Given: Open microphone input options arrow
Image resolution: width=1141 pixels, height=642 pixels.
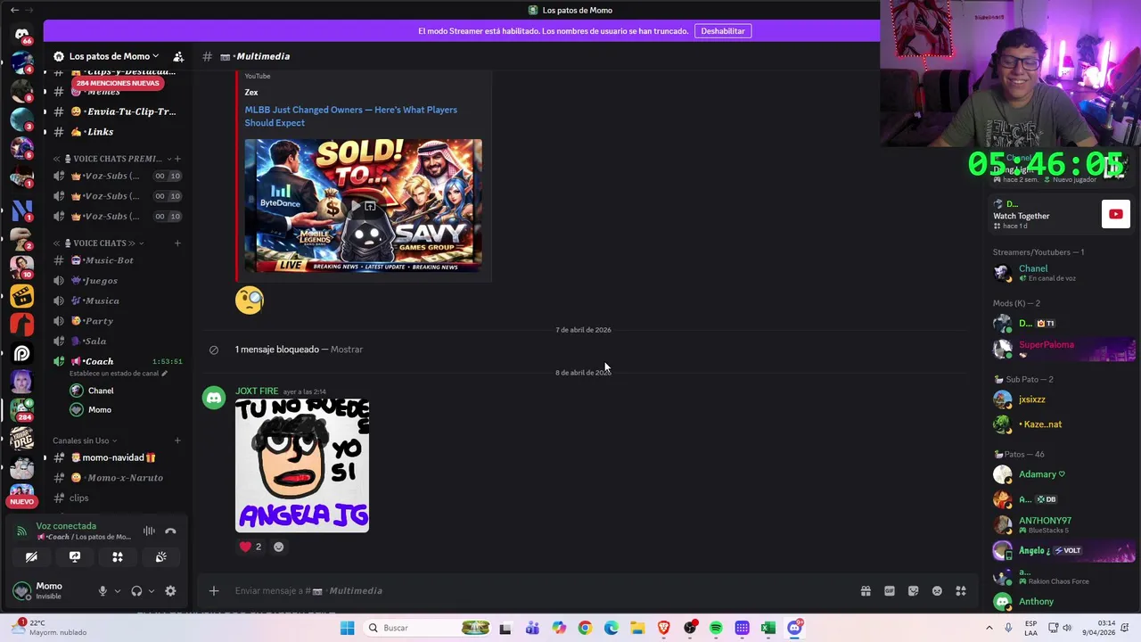Looking at the screenshot, I should point(117,591).
